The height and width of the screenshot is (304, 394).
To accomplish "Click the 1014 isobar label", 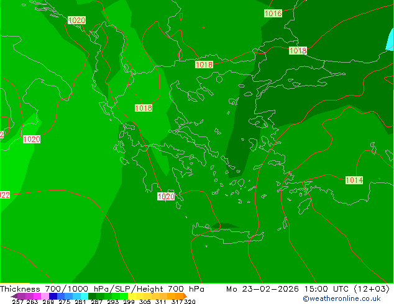I will pyautogui.click(x=354, y=180).
